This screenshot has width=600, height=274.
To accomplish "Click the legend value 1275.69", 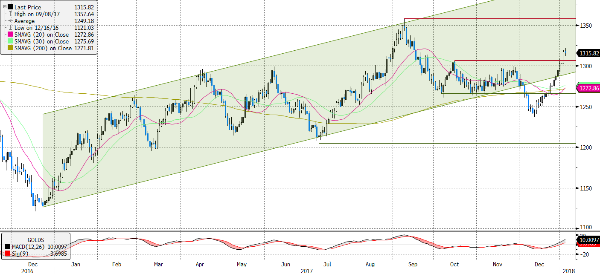I will pyautogui.click(x=84, y=41).
